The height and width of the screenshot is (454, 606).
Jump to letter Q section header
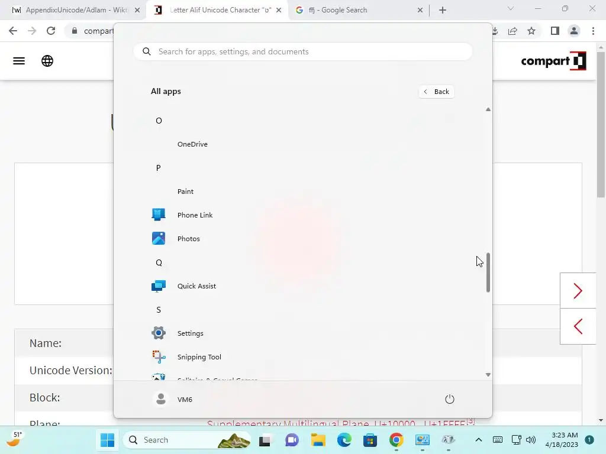pos(159,262)
